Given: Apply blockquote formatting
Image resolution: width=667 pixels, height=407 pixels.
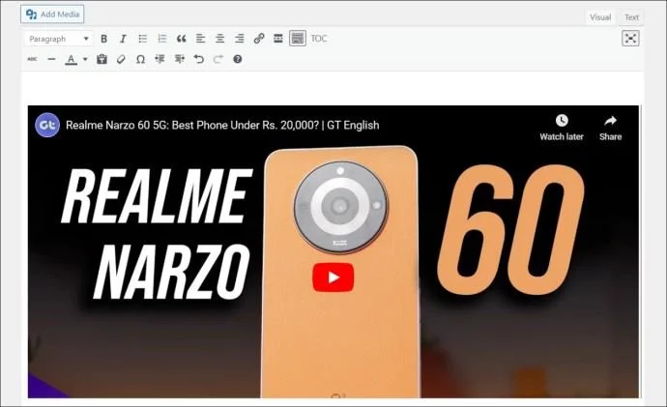Looking at the screenshot, I should 181,39.
